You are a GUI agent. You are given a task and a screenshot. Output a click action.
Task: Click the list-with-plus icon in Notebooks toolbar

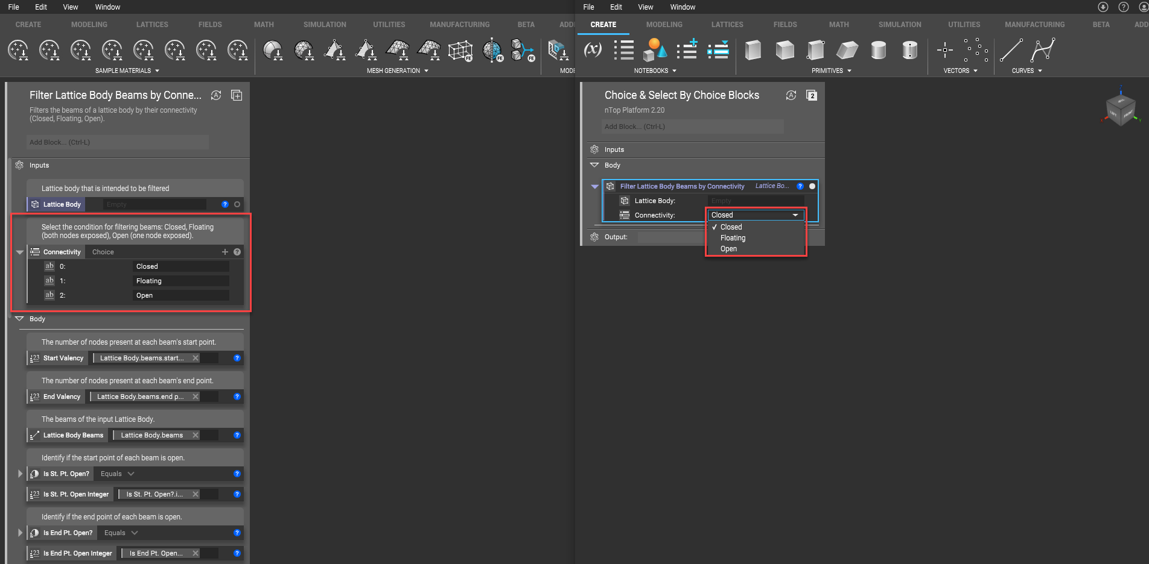point(687,50)
